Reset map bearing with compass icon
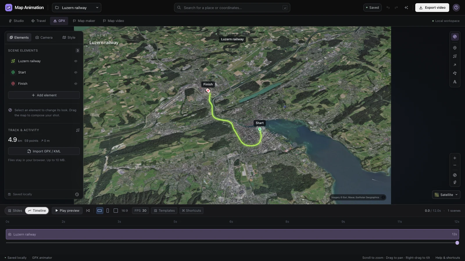465x261 pixels. click(x=455, y=175)
